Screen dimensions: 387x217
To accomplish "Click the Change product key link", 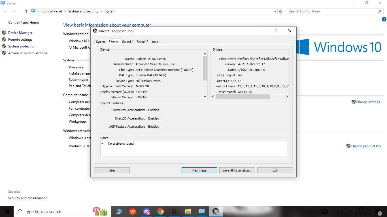I will click(x=366, y=146).
